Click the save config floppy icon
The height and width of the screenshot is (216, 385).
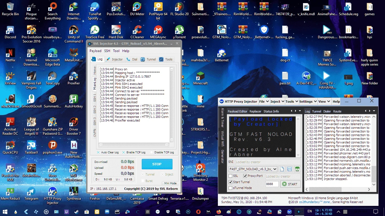(x=289, y=169)
